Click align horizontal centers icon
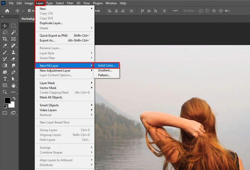The height and width of the screenshot is (170, 250). tap(116, 11)
